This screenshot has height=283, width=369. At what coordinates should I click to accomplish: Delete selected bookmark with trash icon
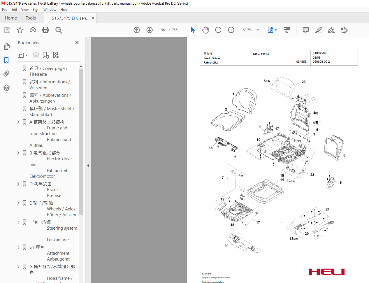36,55
